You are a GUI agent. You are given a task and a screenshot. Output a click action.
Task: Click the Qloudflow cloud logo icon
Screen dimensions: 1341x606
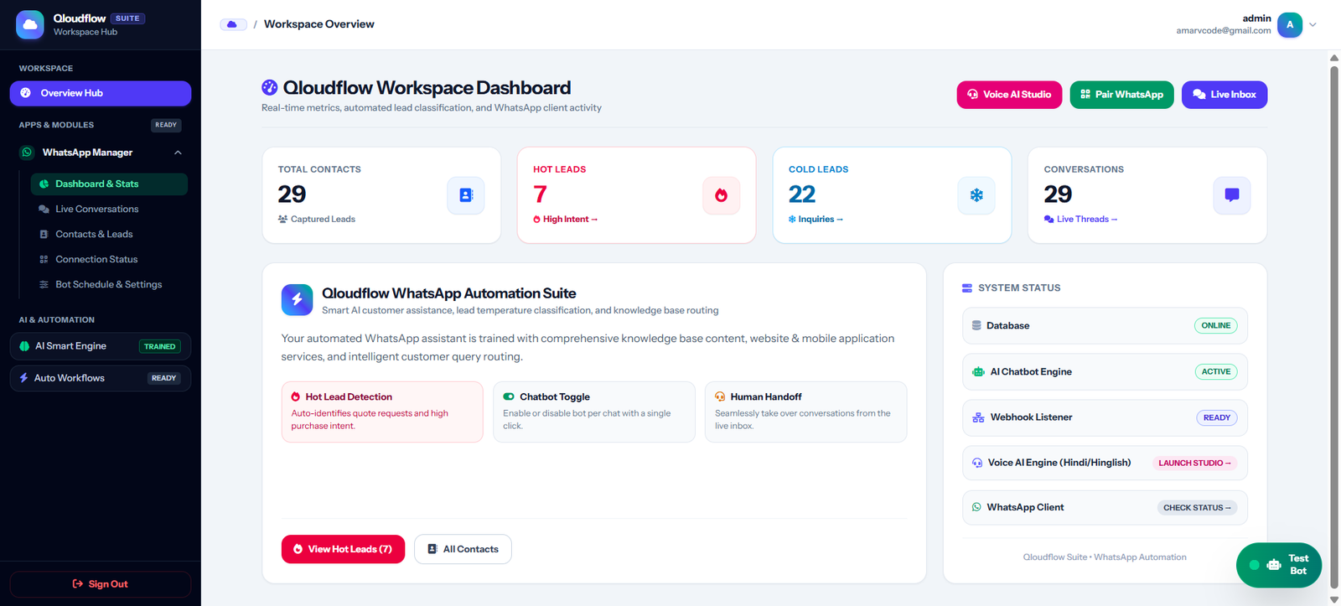point(30,25)
